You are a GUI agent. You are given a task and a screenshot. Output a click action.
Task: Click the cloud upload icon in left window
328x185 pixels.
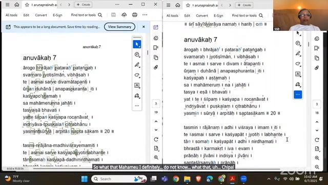coord(124,15)
